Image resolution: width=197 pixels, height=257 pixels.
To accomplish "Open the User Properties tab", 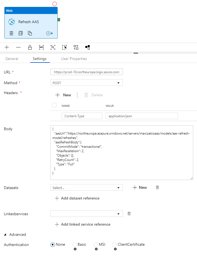I will [74, 59].
